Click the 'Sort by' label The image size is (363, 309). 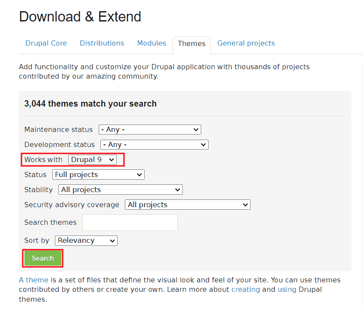[x=36, y=241]
